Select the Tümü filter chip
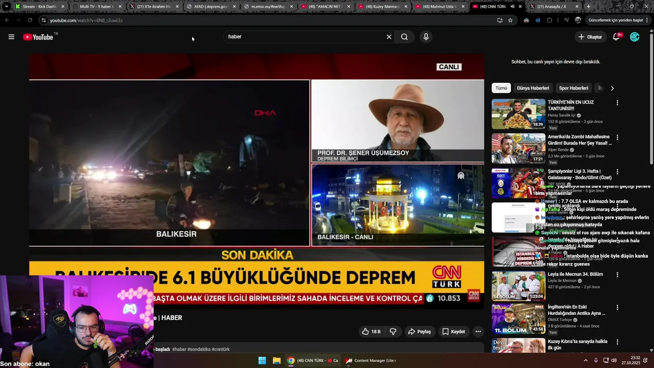Viewport: 654px width, 368px height. 501,88
